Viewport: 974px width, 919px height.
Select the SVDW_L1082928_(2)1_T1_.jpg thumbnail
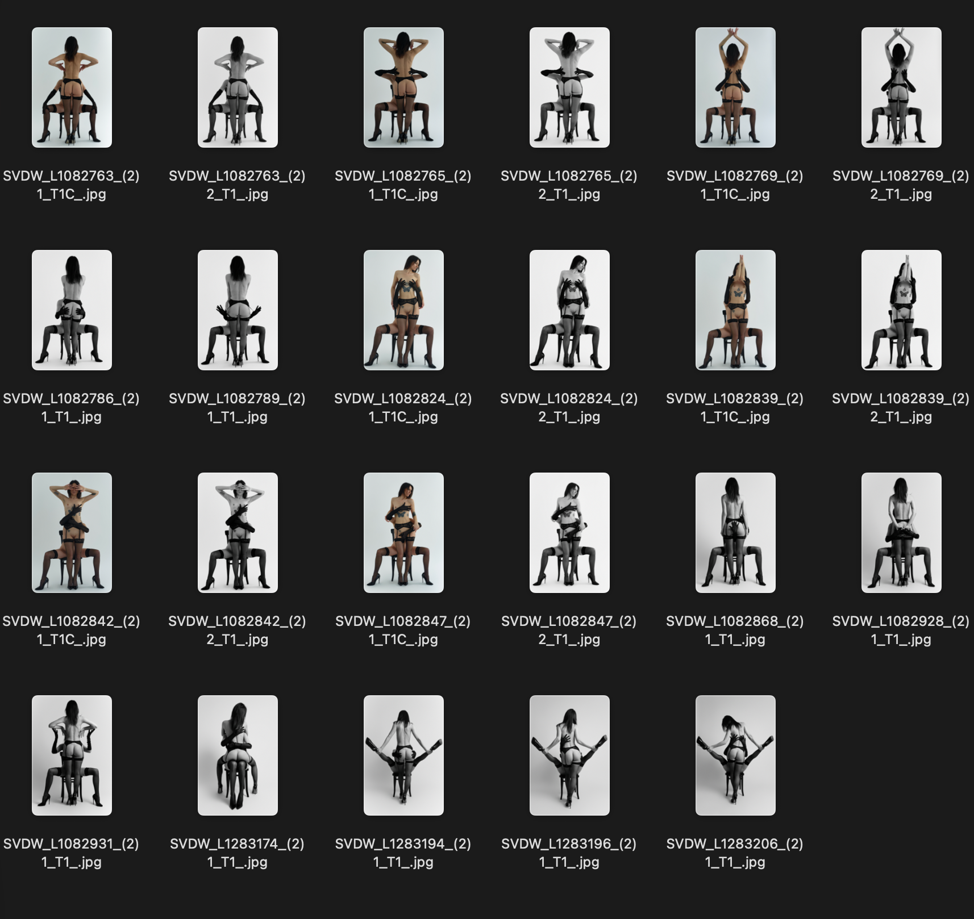pyautogui.click(x=901, y=532)
